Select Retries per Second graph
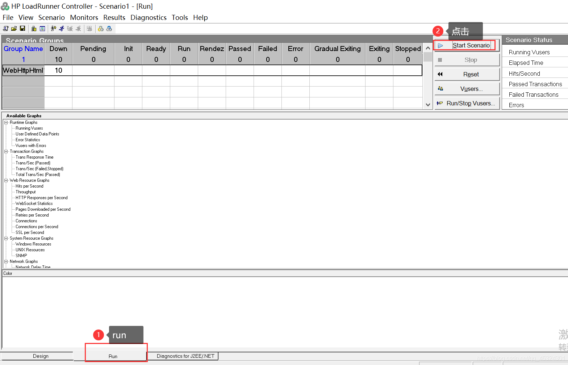This screenshot has height=365, width=568. (32, 215)
